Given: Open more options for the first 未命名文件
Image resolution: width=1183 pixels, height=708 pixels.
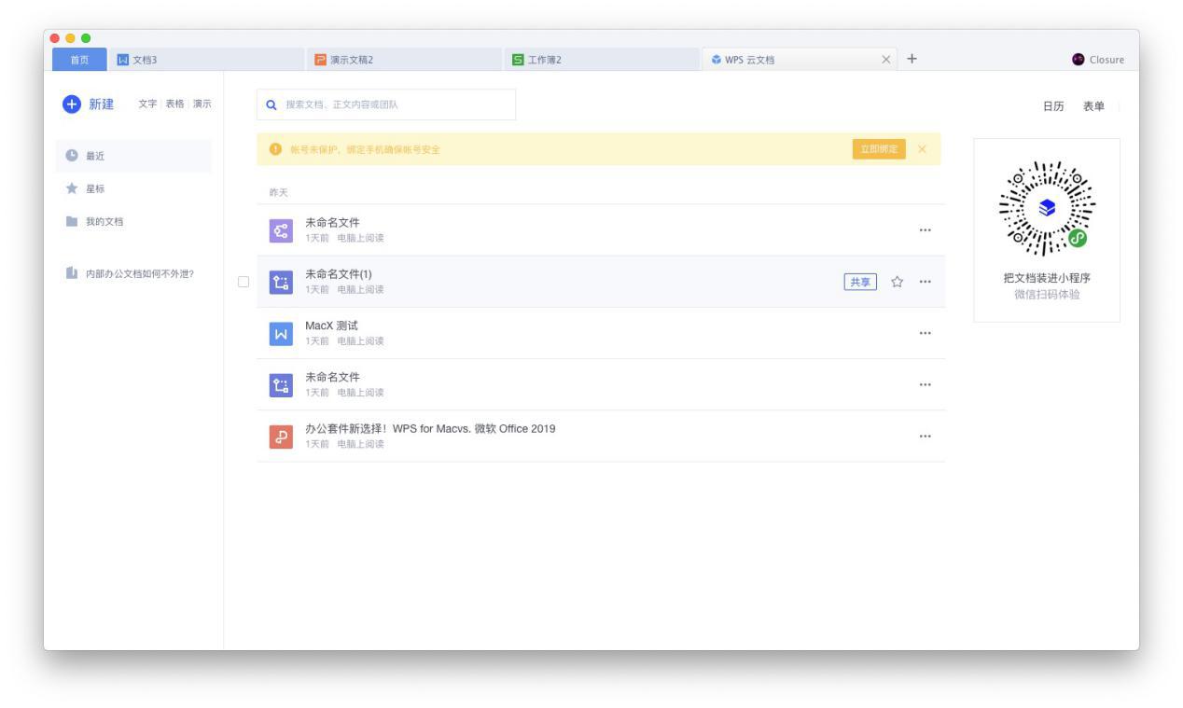Looking at the screenshot, I should [924, 229].
